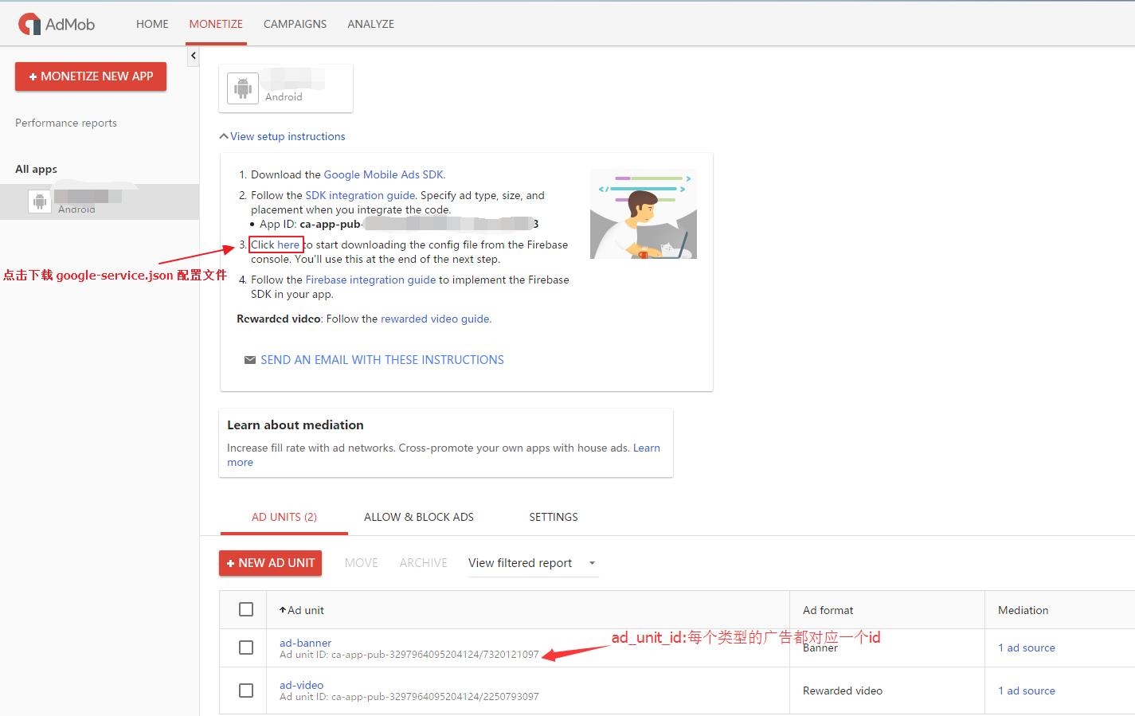Open Firebase integration guide link
Viewport: 1135px width, 716px height.
point(370,280)
